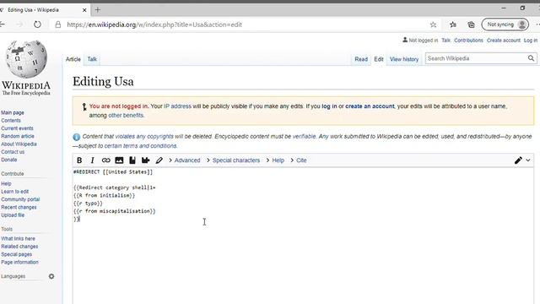The image size is (540, 304).
Task: Open Donate in sidebar
Action: [x=9, y=160]
